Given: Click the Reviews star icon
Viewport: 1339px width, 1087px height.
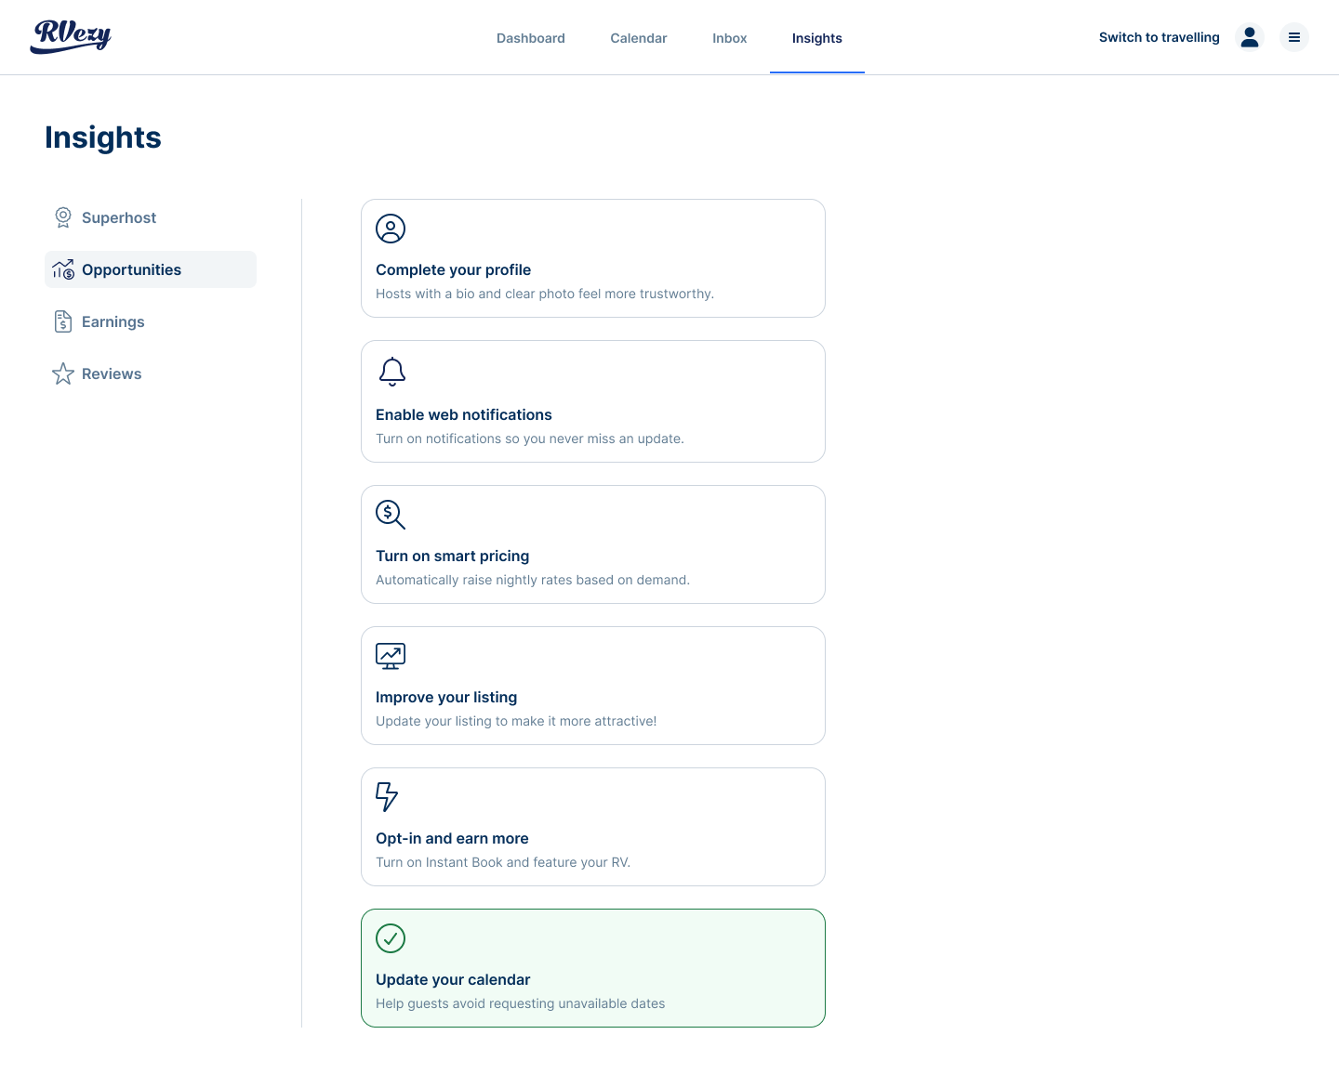Looking at the screenshot, I should pos(63,373).
